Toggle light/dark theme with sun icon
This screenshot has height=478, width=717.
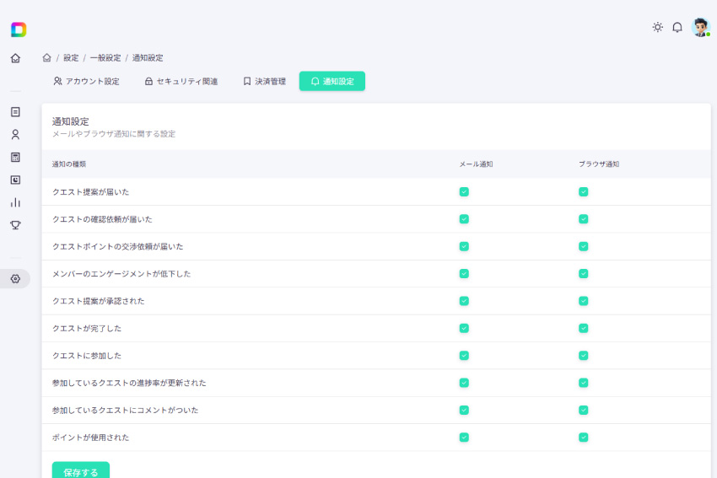658,27
